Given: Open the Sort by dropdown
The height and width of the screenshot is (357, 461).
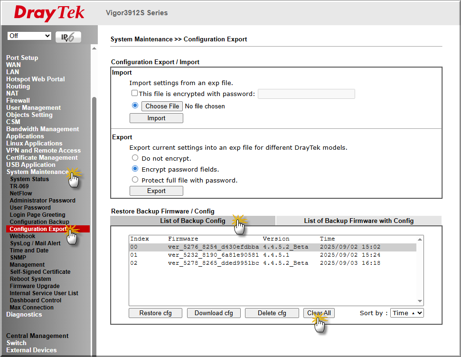Looking at the screenshot, I should (407, 313).
